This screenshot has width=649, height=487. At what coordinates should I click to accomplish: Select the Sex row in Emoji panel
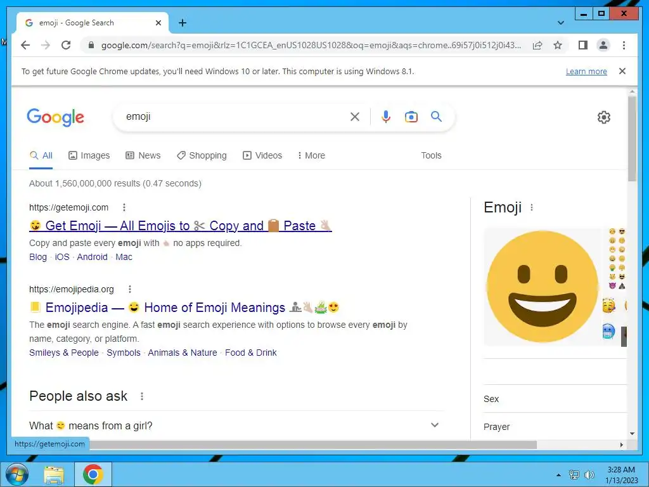click(555, 399)
